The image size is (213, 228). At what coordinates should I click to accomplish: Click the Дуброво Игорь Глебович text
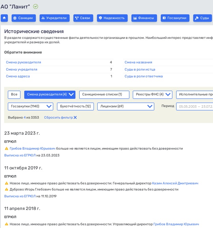point(30,189)
